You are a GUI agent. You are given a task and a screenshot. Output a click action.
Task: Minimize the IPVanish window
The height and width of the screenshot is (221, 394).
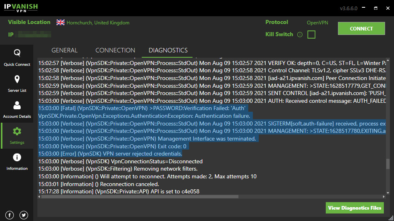coord(364,8)
